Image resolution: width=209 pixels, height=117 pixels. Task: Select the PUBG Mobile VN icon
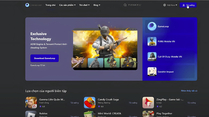tap(152, 41)
